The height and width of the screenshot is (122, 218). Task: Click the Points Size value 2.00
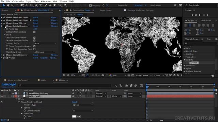tap(35, 29)
